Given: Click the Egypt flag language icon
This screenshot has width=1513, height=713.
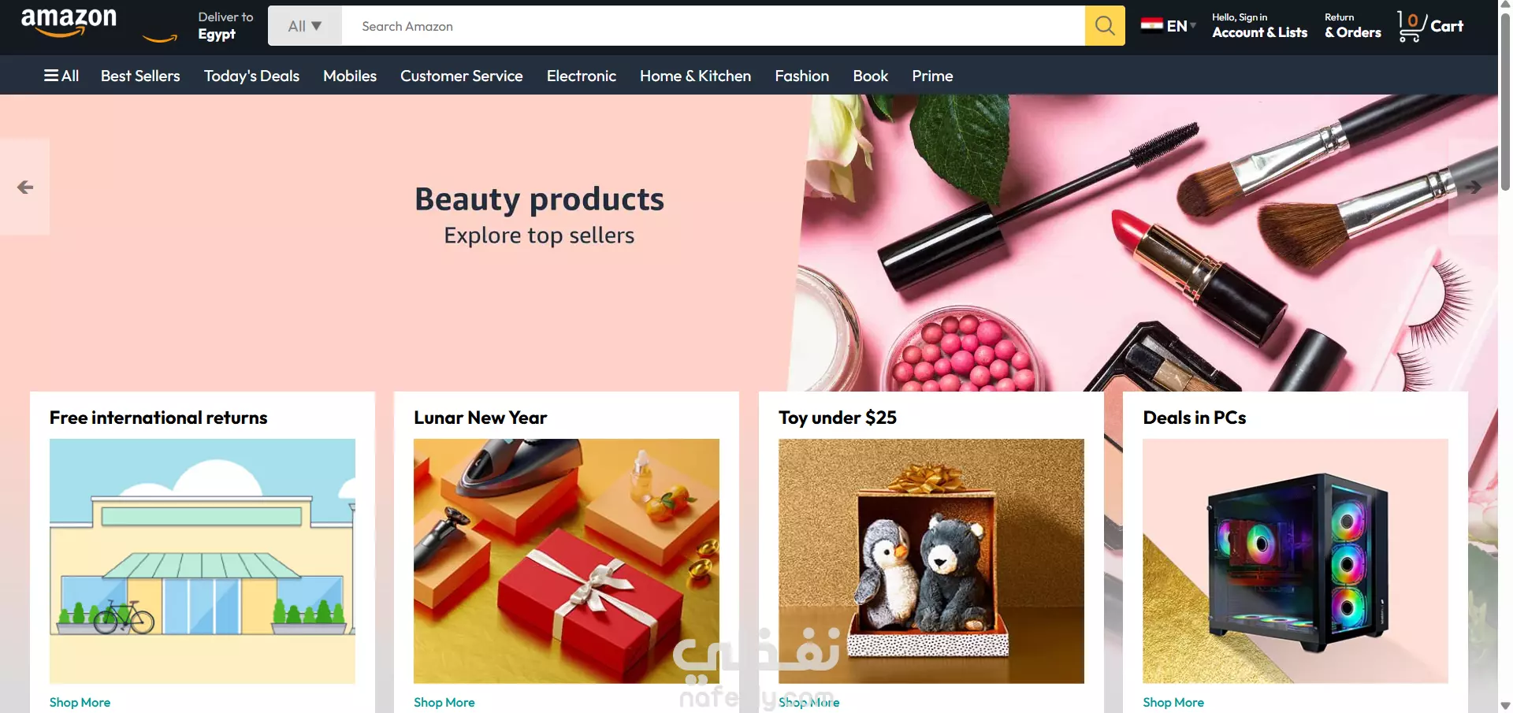Looking at the screenshot, I should [1151, 25].
